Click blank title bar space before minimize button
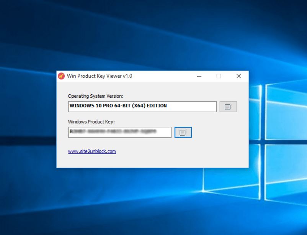This screenshot has height=235, width=307. 165,76
